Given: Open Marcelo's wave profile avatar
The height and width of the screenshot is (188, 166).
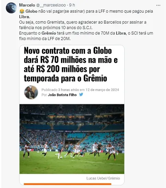Looking at the screenshot, I should point(11,8).
